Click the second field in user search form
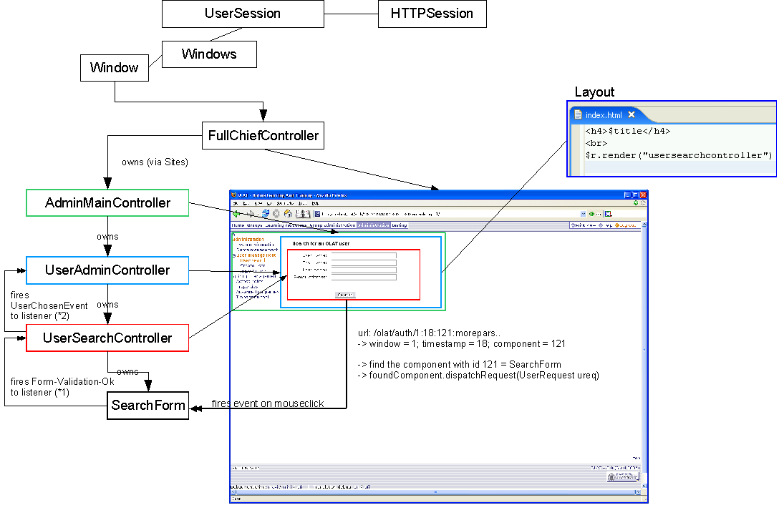 point(364,263)
